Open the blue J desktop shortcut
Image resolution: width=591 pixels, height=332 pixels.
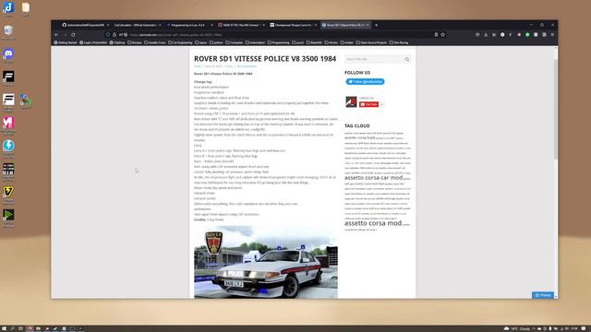pyautogui.click(x=8, y=8)
